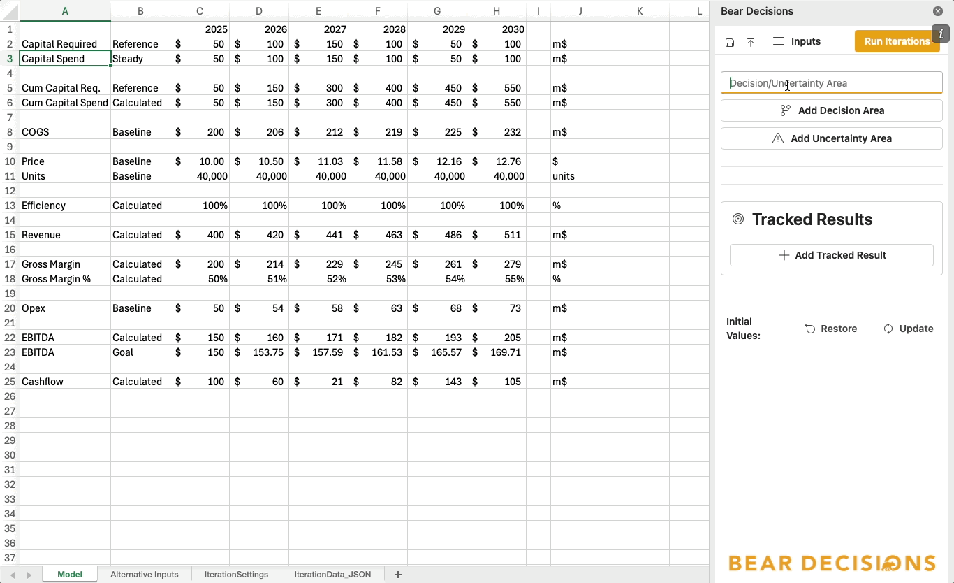The width and height of the screenshot is (954, 583).
Task: Select cell B3 showing Steady
Action: coord(140,58)
